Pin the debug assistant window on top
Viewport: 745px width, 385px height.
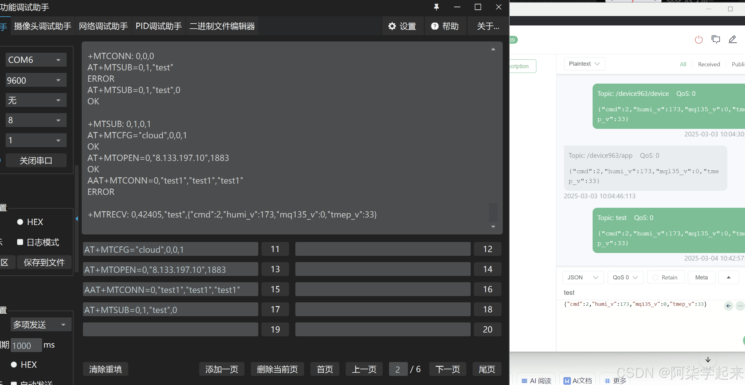tap(436, 7)
